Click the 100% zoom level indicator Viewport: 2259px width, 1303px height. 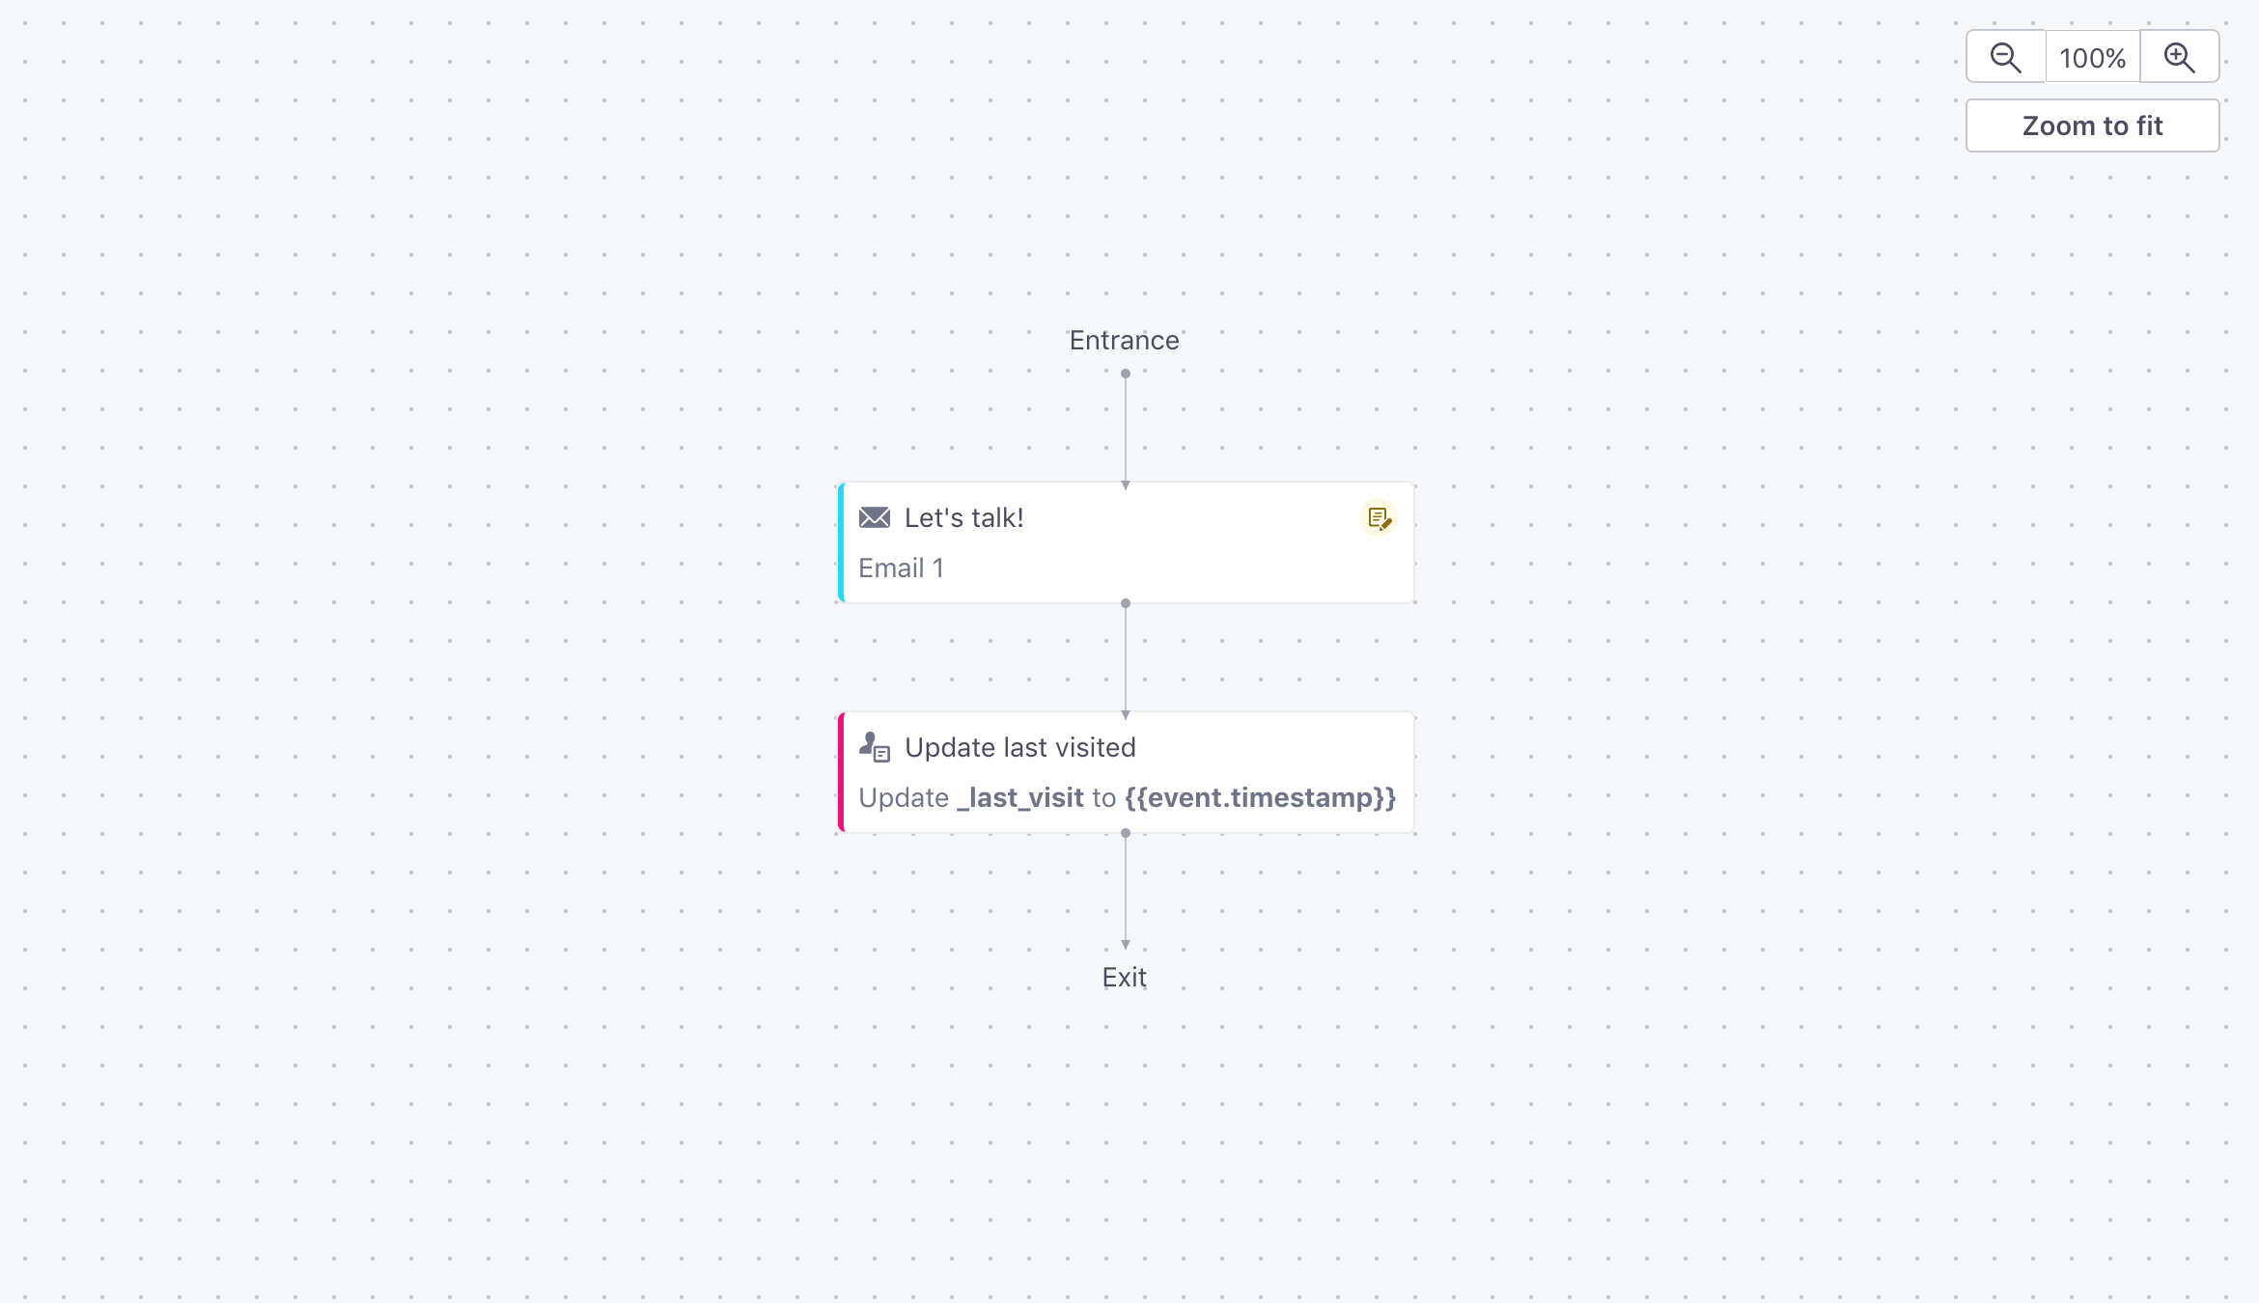click(2092, 58)
